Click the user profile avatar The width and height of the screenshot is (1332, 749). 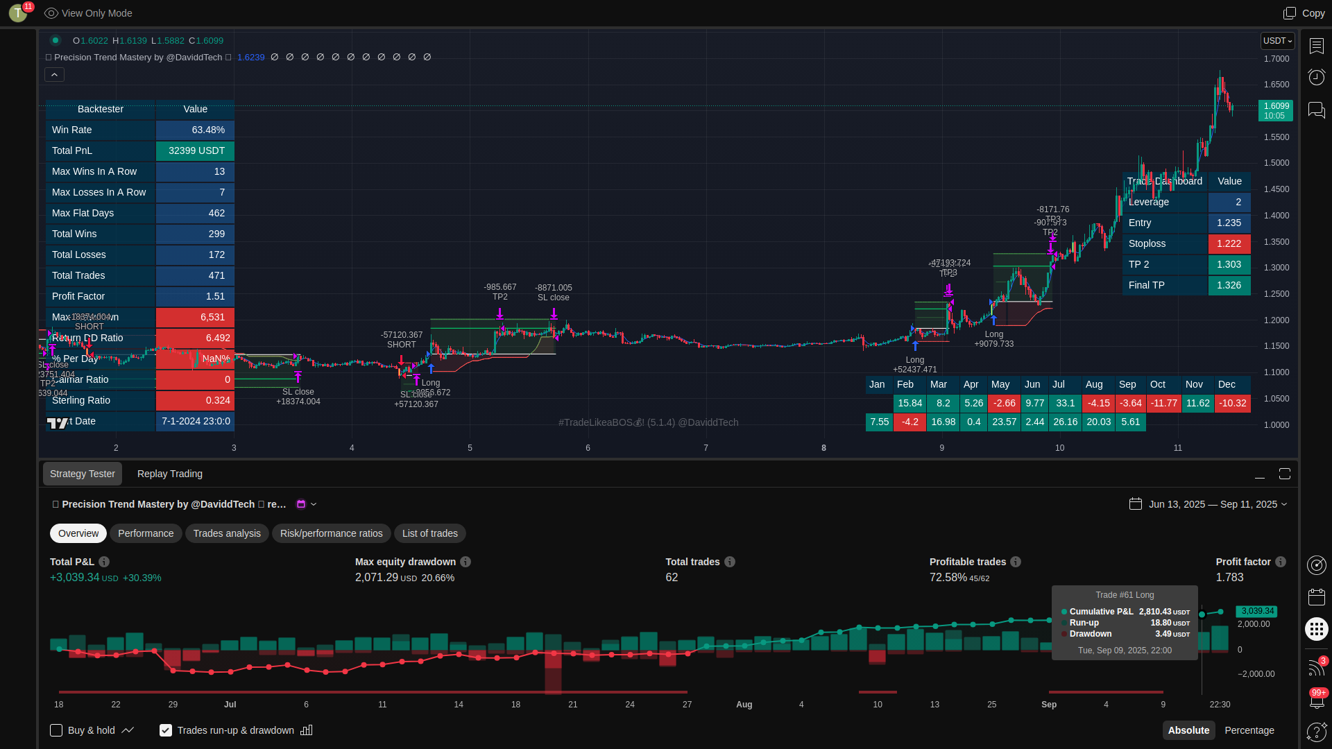[x=18, y=12]
